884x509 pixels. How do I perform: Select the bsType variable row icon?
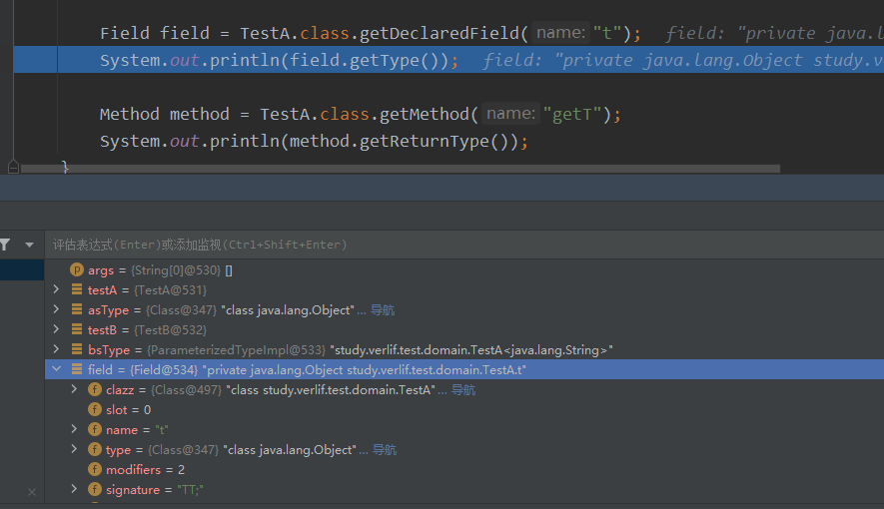(x=77, y=350)
